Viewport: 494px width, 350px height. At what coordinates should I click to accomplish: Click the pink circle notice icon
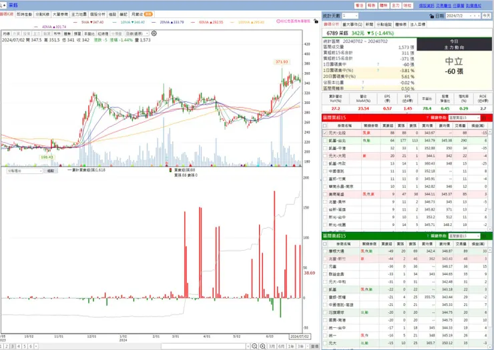pyautogui.click(x=278, y=21)
